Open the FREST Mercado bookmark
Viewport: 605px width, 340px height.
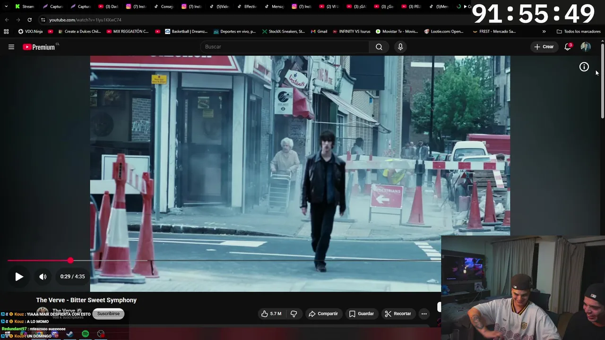coord(494,32)
